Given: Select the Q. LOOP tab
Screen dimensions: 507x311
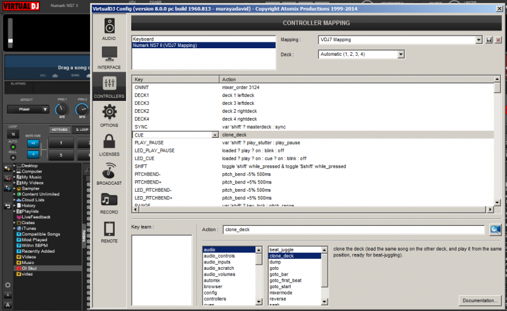Looking at the screenshot, I should tap(82, 129).
